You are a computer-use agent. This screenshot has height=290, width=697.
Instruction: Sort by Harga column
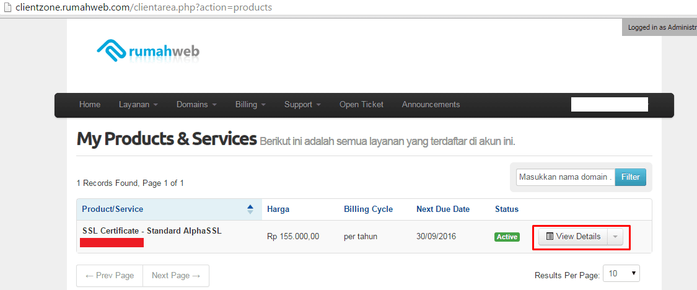click(x=278, y=209)
